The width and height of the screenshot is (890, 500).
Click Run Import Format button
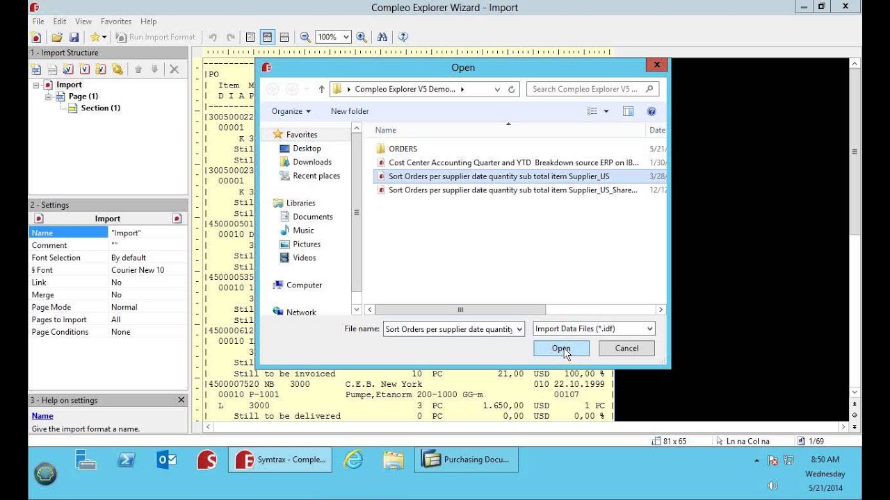[156, 37]
